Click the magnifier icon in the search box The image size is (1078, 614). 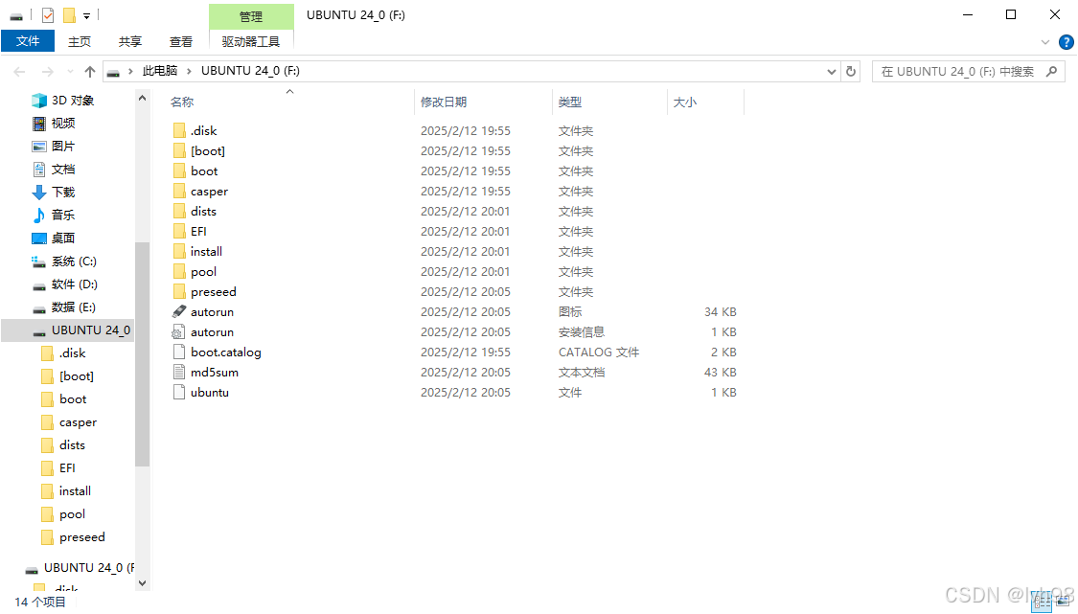tap(1051, 72)
